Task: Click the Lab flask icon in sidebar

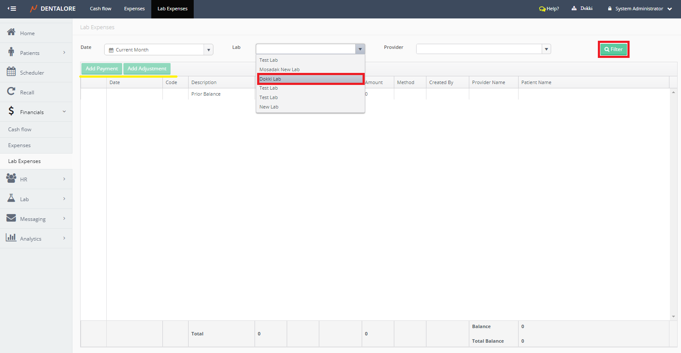Action: pos(11,198)
